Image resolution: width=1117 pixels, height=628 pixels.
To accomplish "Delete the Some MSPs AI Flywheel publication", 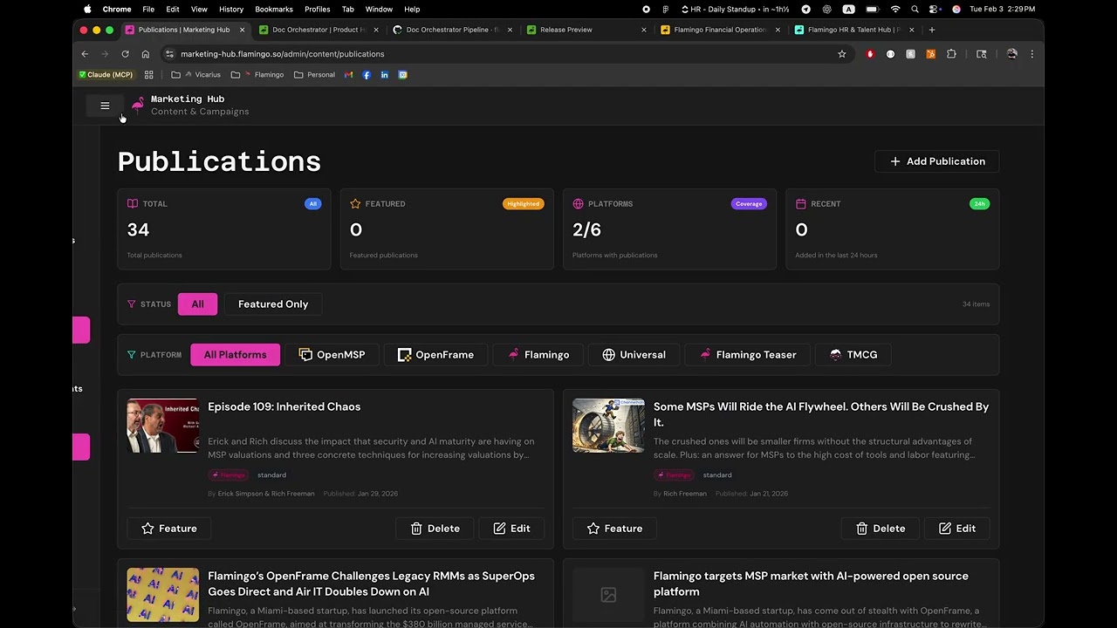I will (881, 529).
